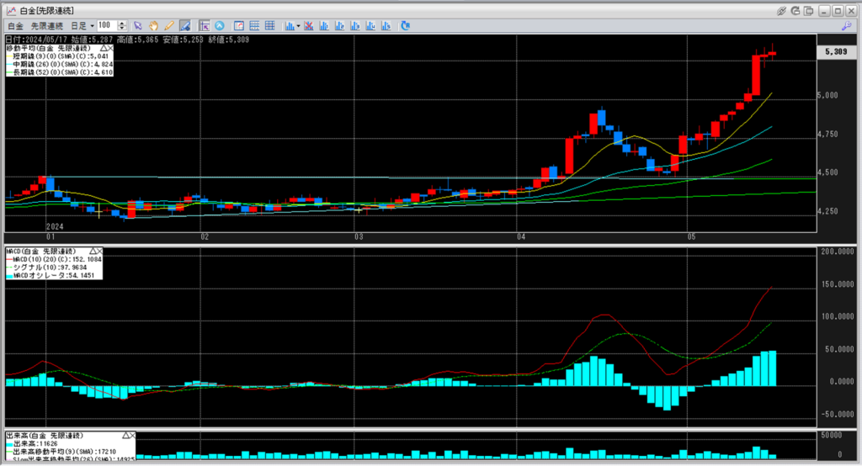Toggle the crosshair cursor display button
This screenshot has width=862, height=466.
pyautogui.click(x=205, y=26)
